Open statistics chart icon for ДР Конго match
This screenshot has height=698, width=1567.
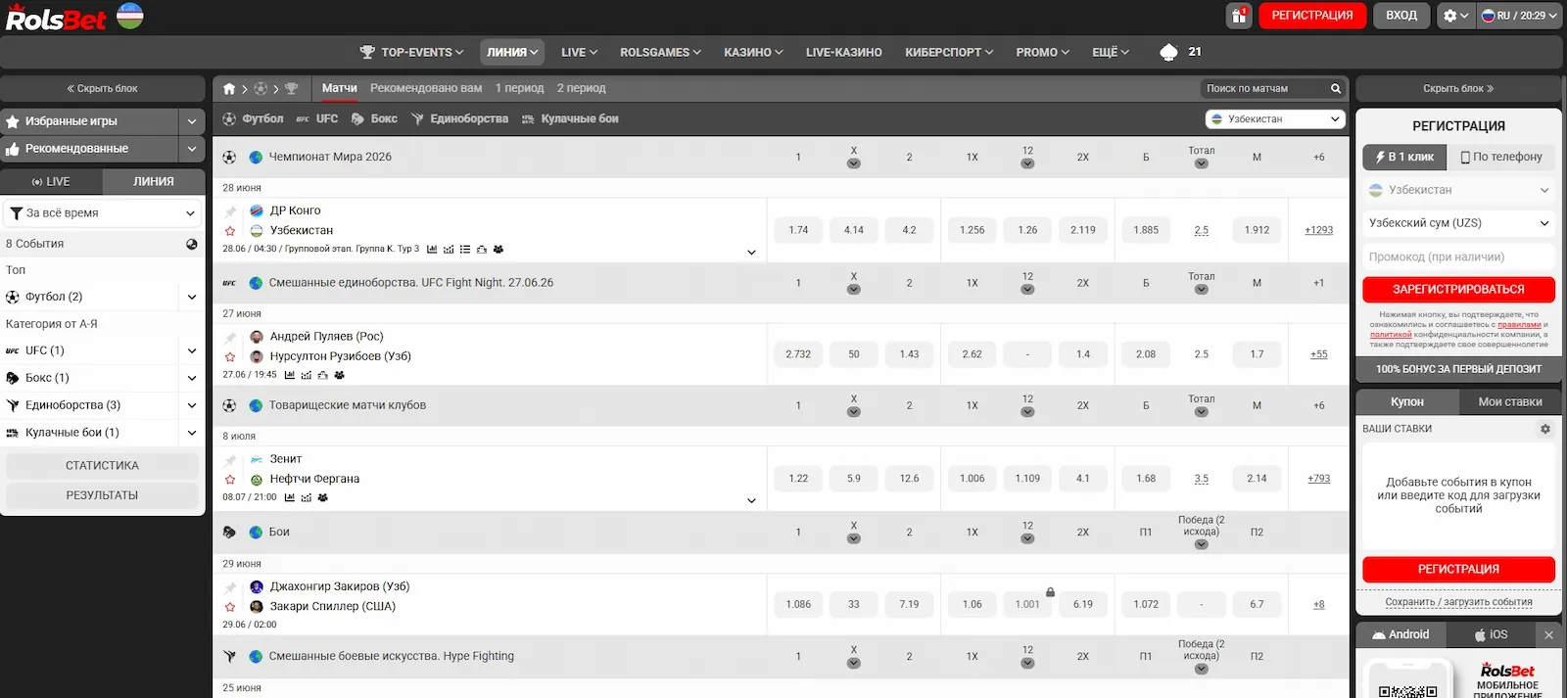(432, 250)
